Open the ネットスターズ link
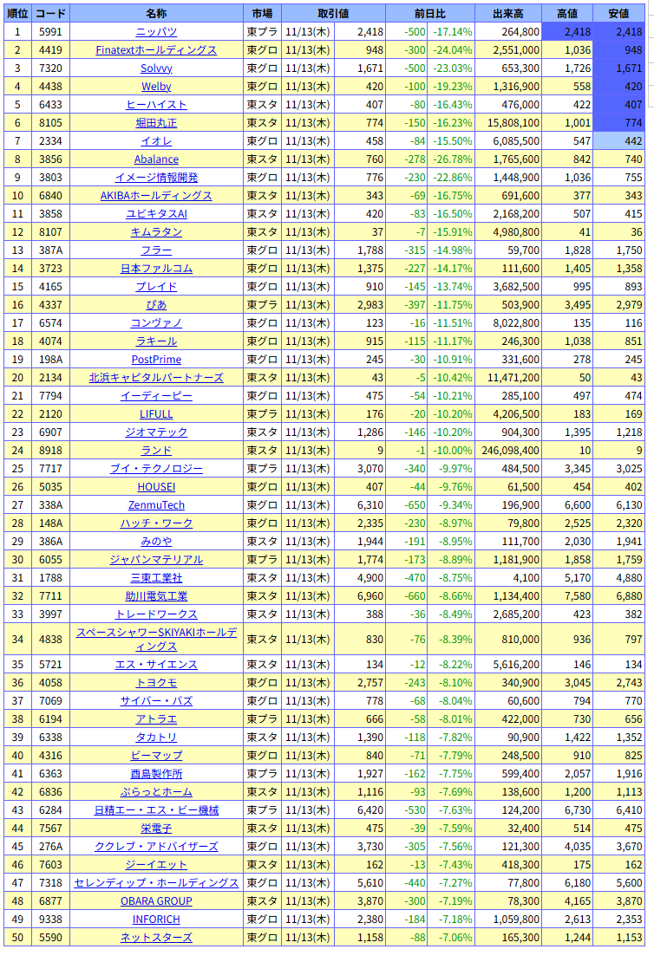 pos(156,938)
